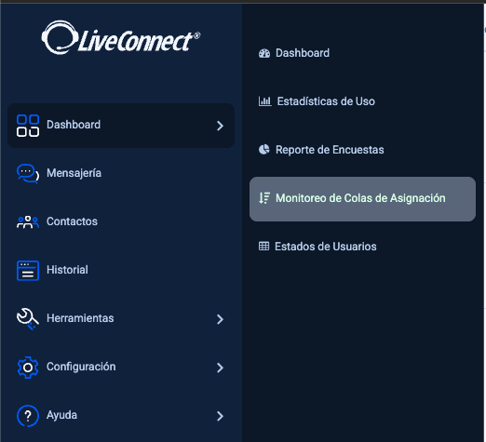Screen dimensions: 486x442
Task: Expand the Configuración chevron arrow
Action: click(220, 368)
